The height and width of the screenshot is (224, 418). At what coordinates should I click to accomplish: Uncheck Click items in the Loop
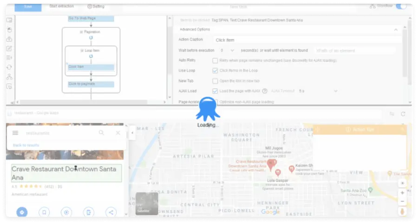tap(215, 71)
